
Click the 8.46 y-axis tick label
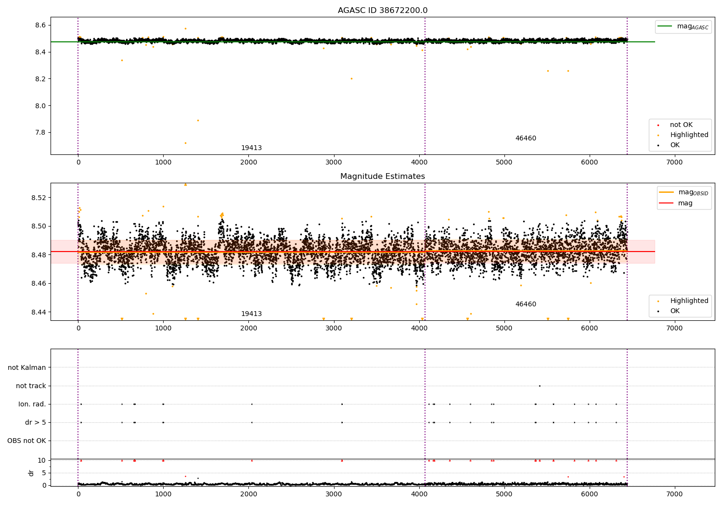pos(39,284)
